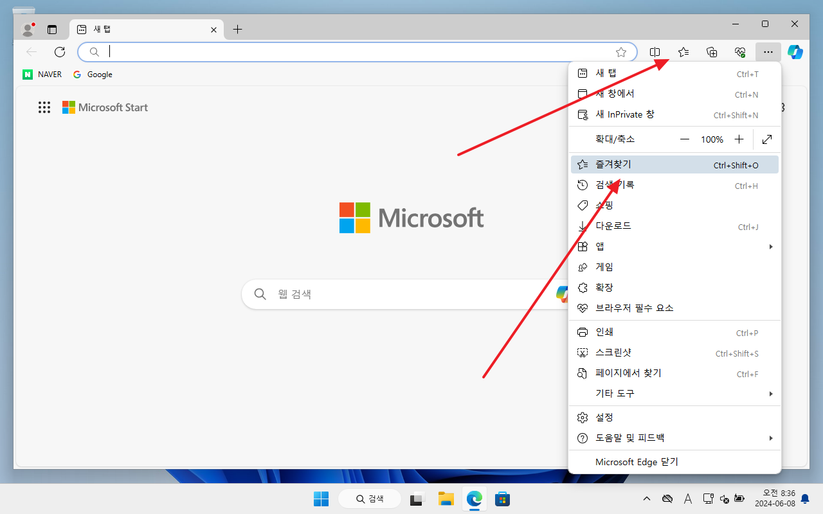Open Task View on taskbar
The width and height of the screenshot is (823, 514).
point(418,499)
